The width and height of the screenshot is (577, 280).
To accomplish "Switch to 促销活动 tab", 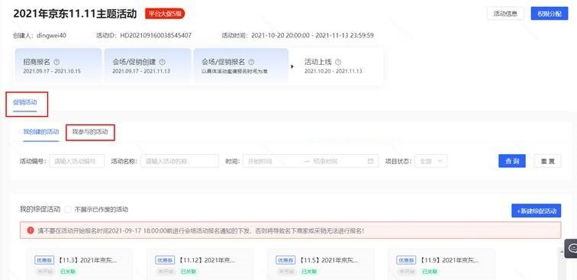I will coord(25,102).
